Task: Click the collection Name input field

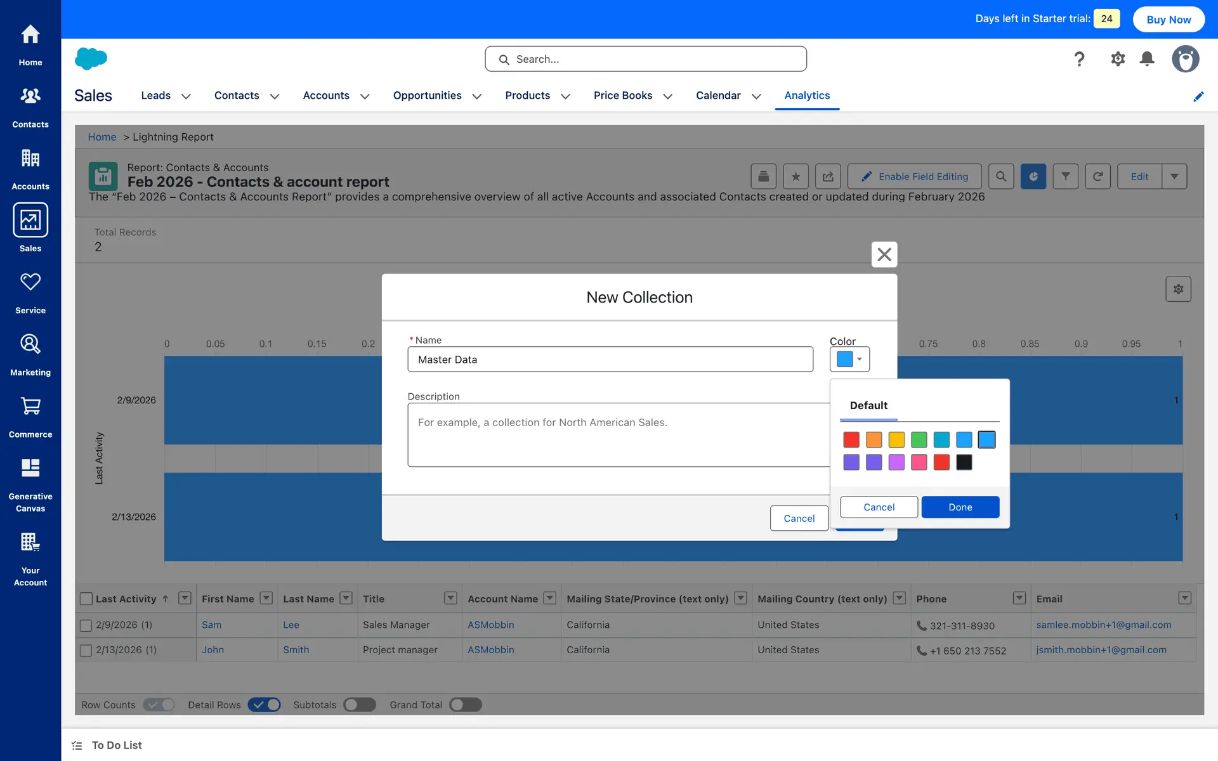Action: pos(610,360)
